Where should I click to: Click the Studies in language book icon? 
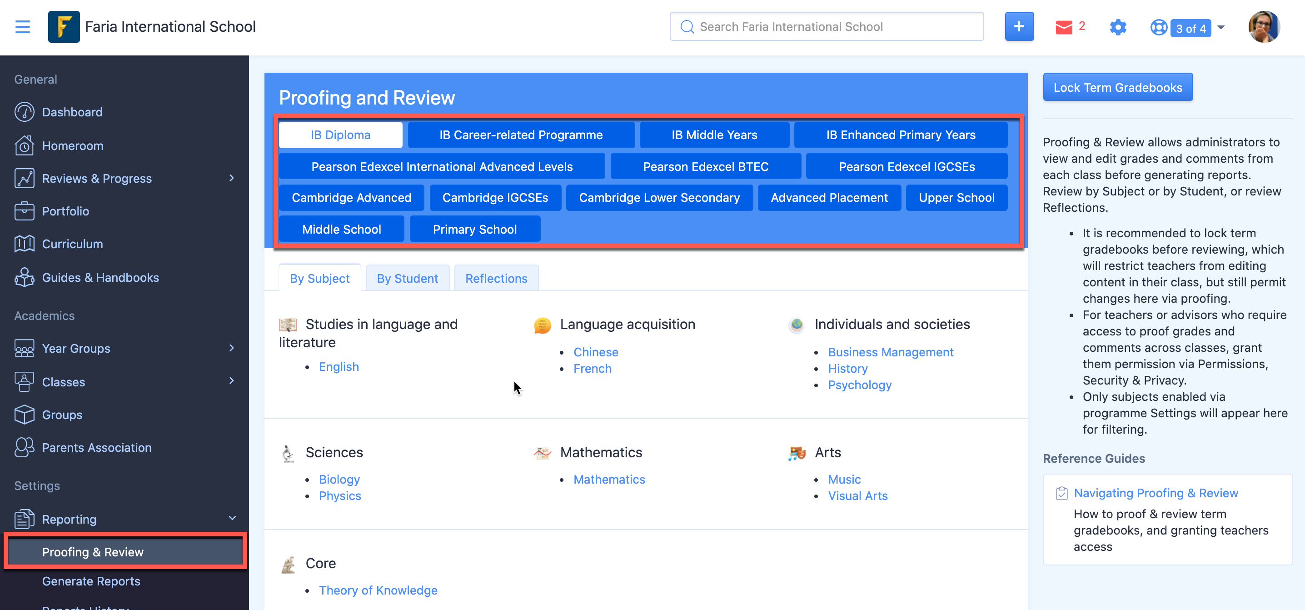tap(288, 325)
